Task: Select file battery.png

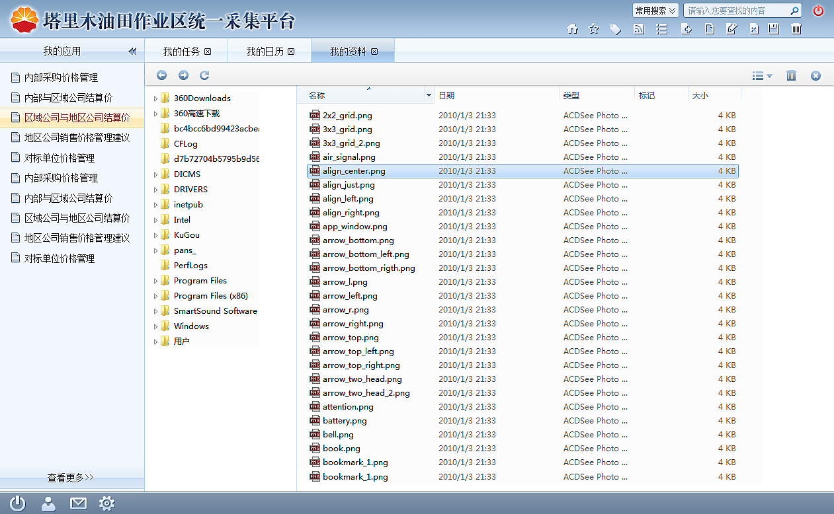Action: (x=345, y=421)
